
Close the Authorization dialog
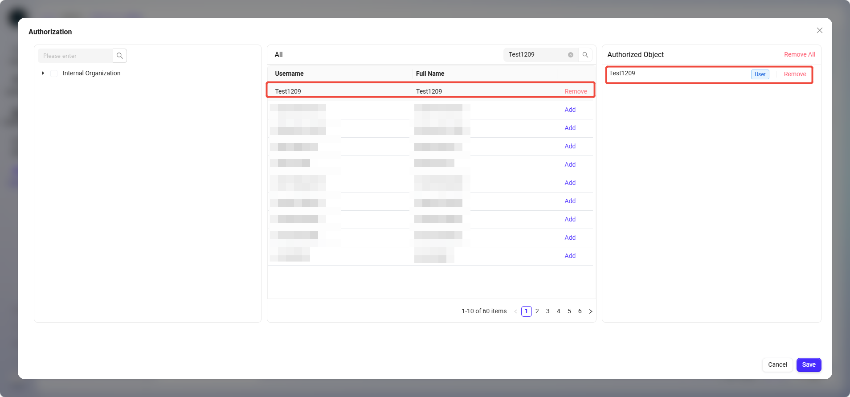pyautogui.click(x=819, y=30)
